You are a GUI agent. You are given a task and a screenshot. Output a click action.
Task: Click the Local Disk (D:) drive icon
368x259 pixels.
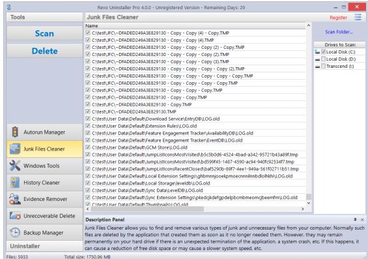click(317, 59)
